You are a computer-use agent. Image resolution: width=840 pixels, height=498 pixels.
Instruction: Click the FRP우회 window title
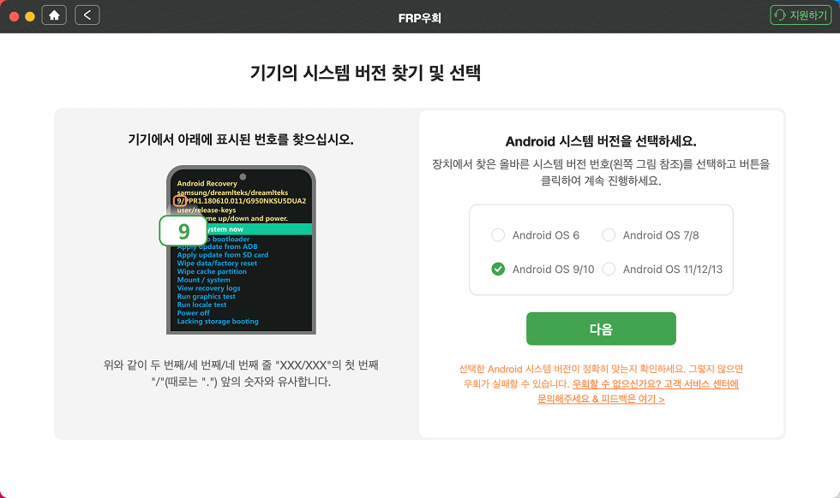pos(419,18)
